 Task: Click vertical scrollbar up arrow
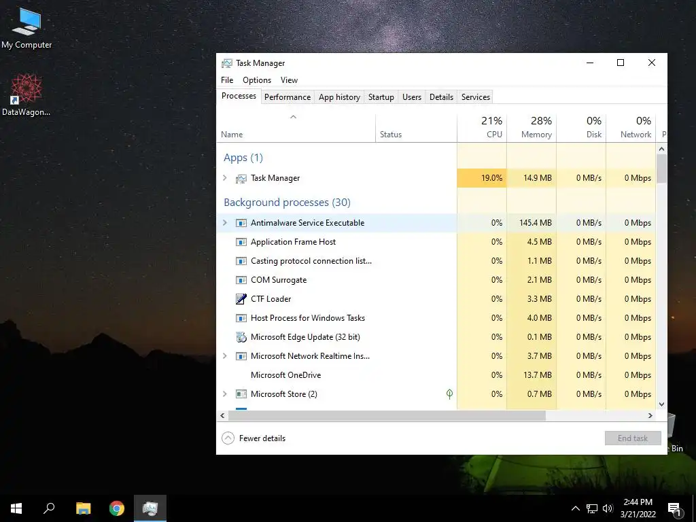661,149
